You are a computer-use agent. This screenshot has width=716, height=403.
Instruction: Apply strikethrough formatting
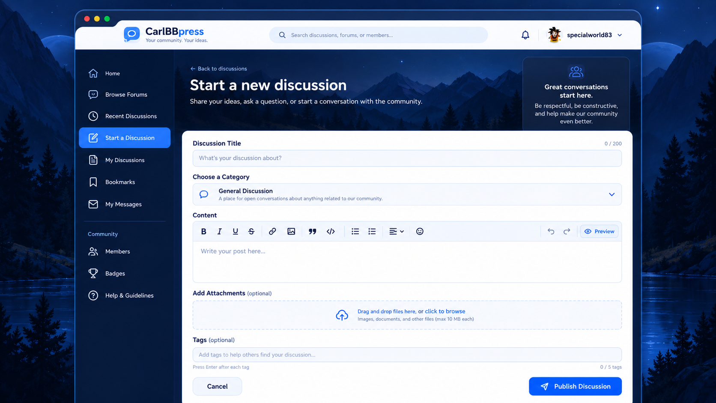click(x=251, y=231)
